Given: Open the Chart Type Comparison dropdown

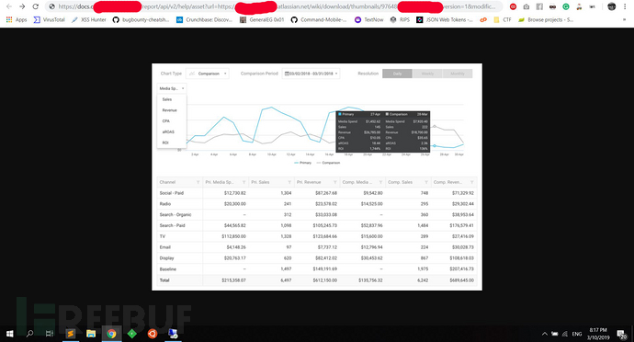Looking at the screenshot, I should [x=208, y=74].
